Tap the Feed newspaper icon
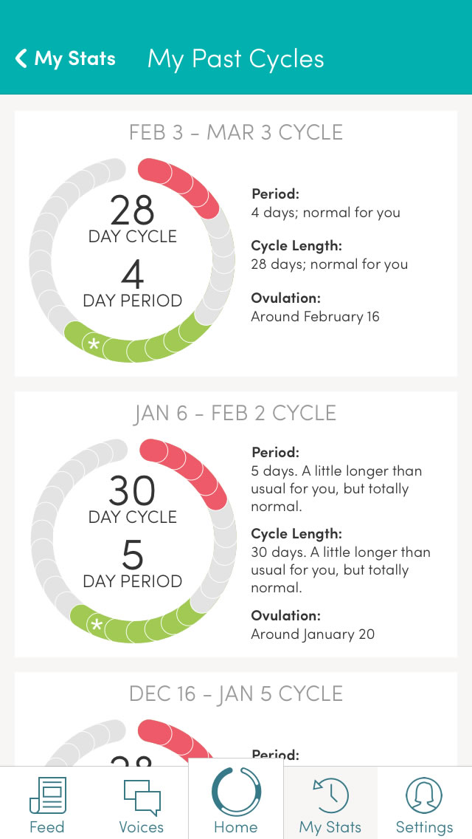 47,795
